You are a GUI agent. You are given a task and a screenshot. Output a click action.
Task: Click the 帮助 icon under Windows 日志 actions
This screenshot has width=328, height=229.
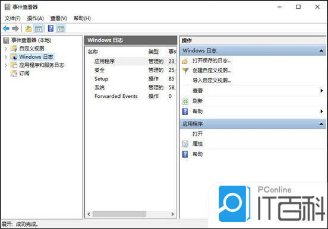click(x=185, y=112)
